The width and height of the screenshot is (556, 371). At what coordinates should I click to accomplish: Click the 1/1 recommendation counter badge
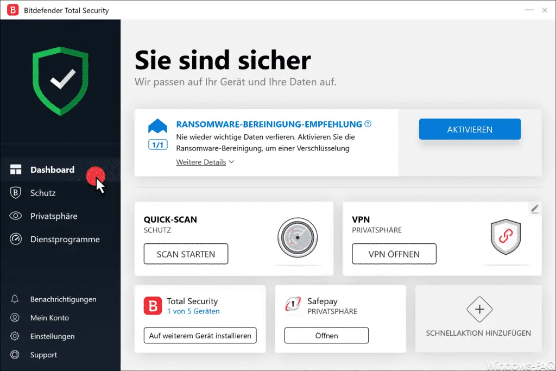(x=158, y=144)
